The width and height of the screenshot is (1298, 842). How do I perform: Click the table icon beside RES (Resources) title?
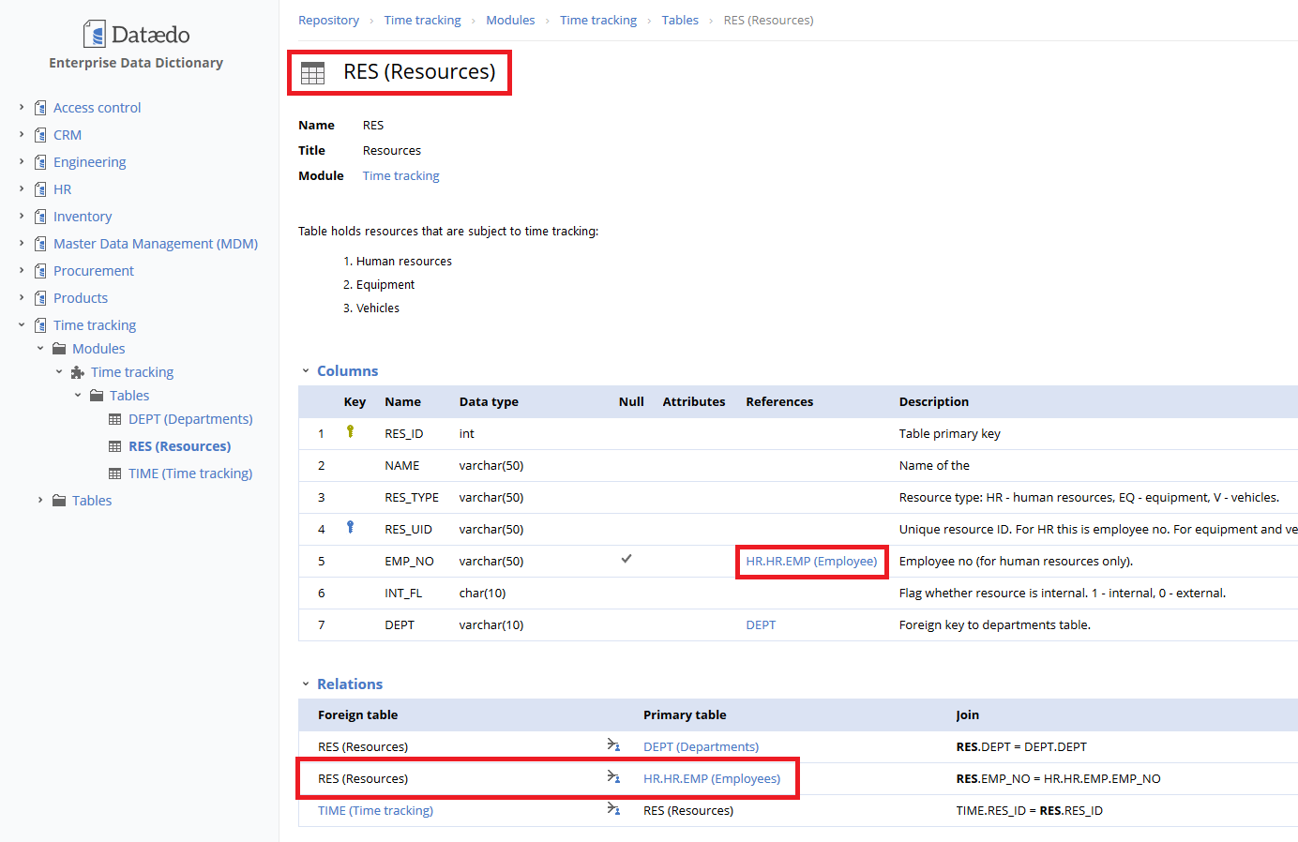312,72
